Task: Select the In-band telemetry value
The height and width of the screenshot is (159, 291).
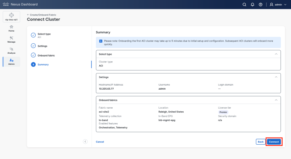Action: [x=103, y=120]
